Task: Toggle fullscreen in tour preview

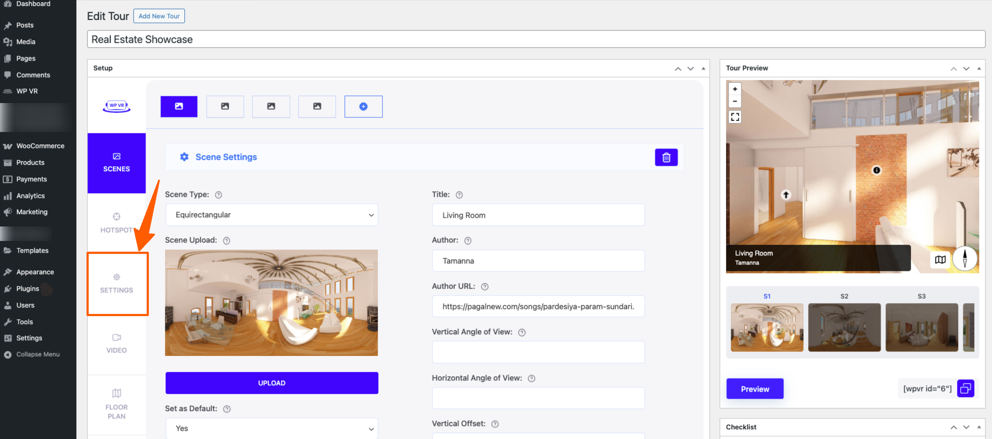Action: pyautogui.click(x=735, y=117)
